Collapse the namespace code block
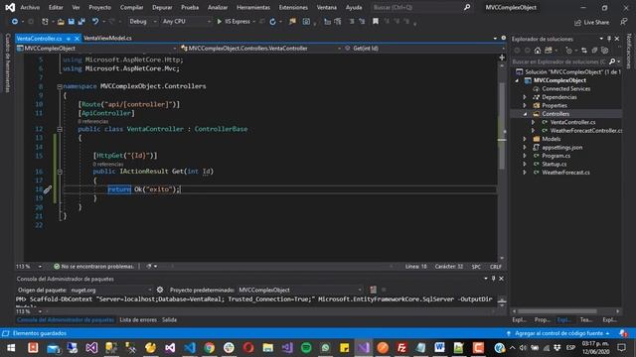Viewport: 636px width, 357px height. 60,86
